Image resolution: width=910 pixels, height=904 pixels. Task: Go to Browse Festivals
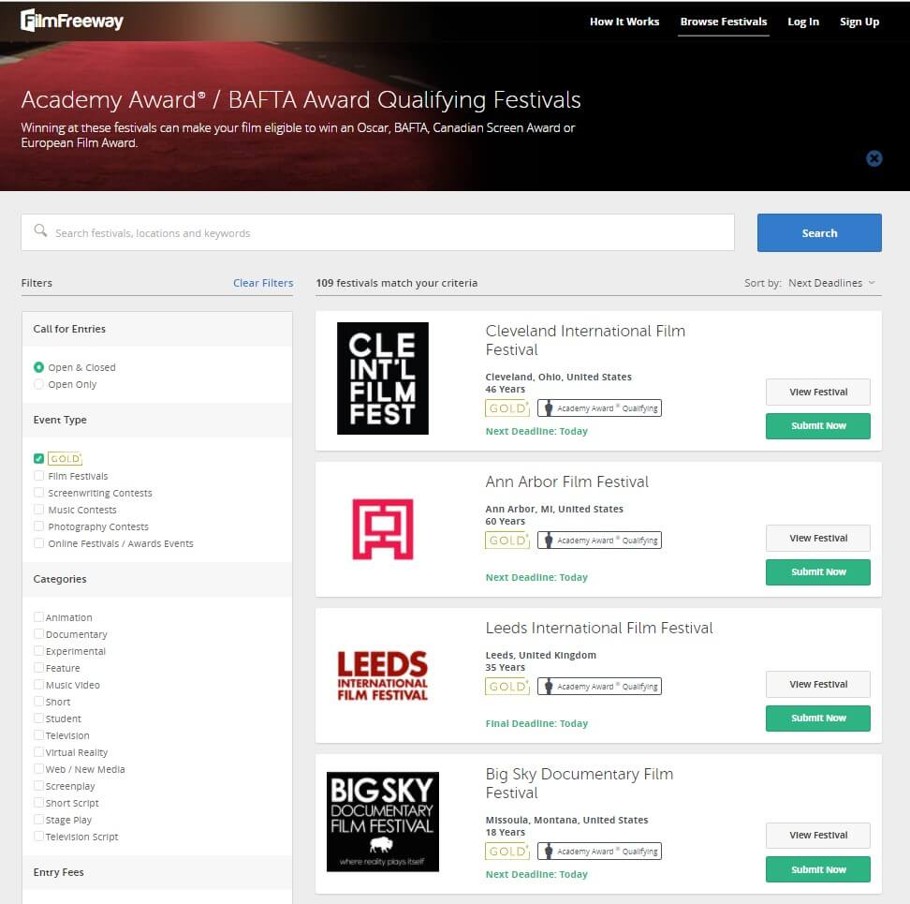click(x=724, y=22)
